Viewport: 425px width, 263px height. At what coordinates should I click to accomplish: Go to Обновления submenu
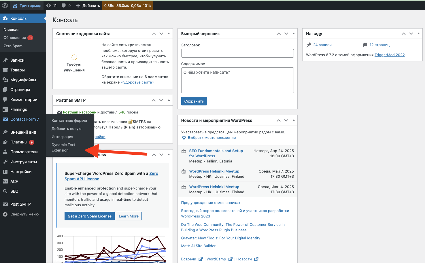pyautogui.click(x=18, y=38)
